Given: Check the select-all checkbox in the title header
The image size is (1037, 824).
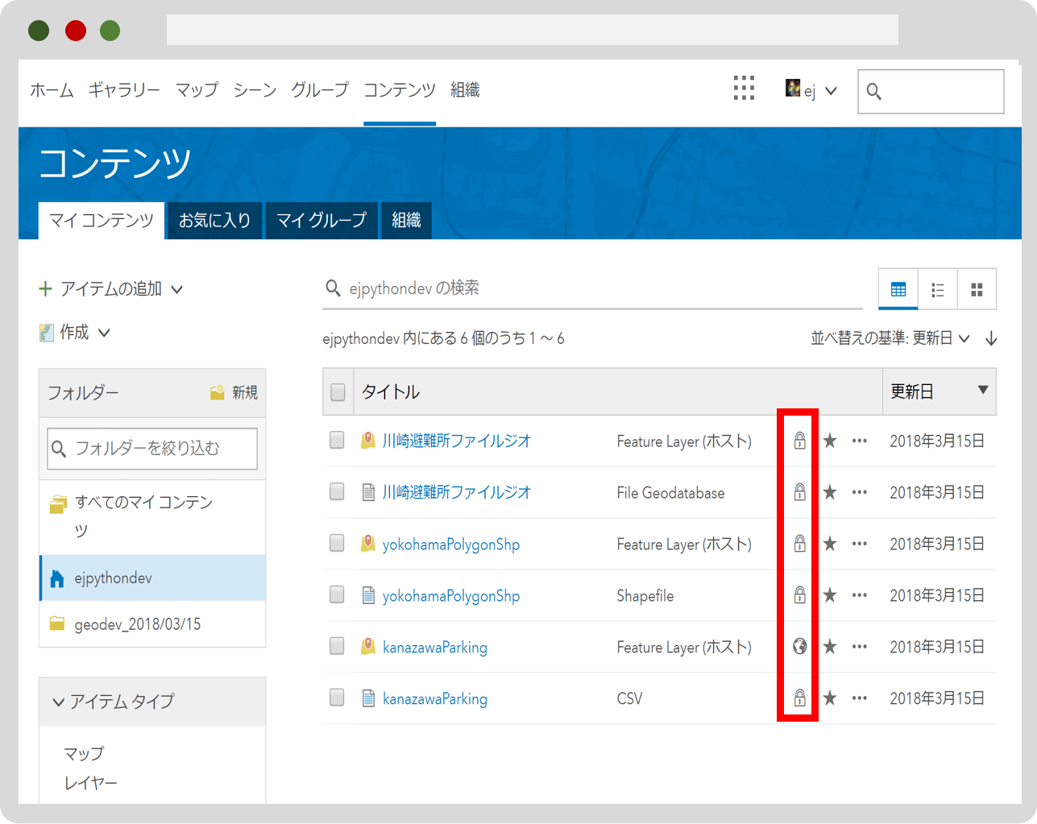Looking at the screenshot, I should (337, 391).
